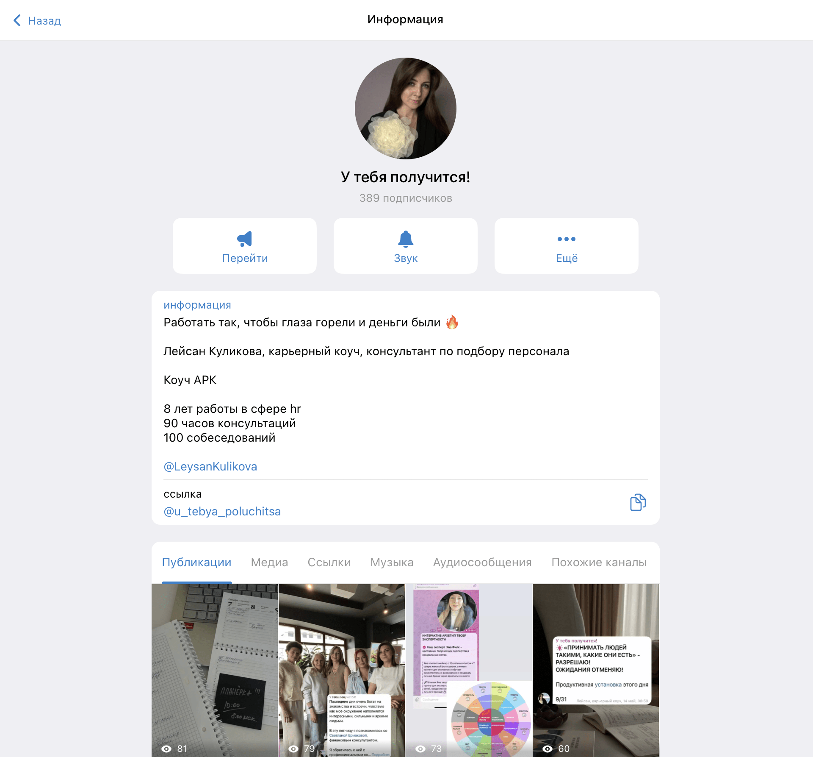Copy channel link with copy icon
Image resolution: width=813 pixels, height=757 pixels.
[x=637, y=502]
